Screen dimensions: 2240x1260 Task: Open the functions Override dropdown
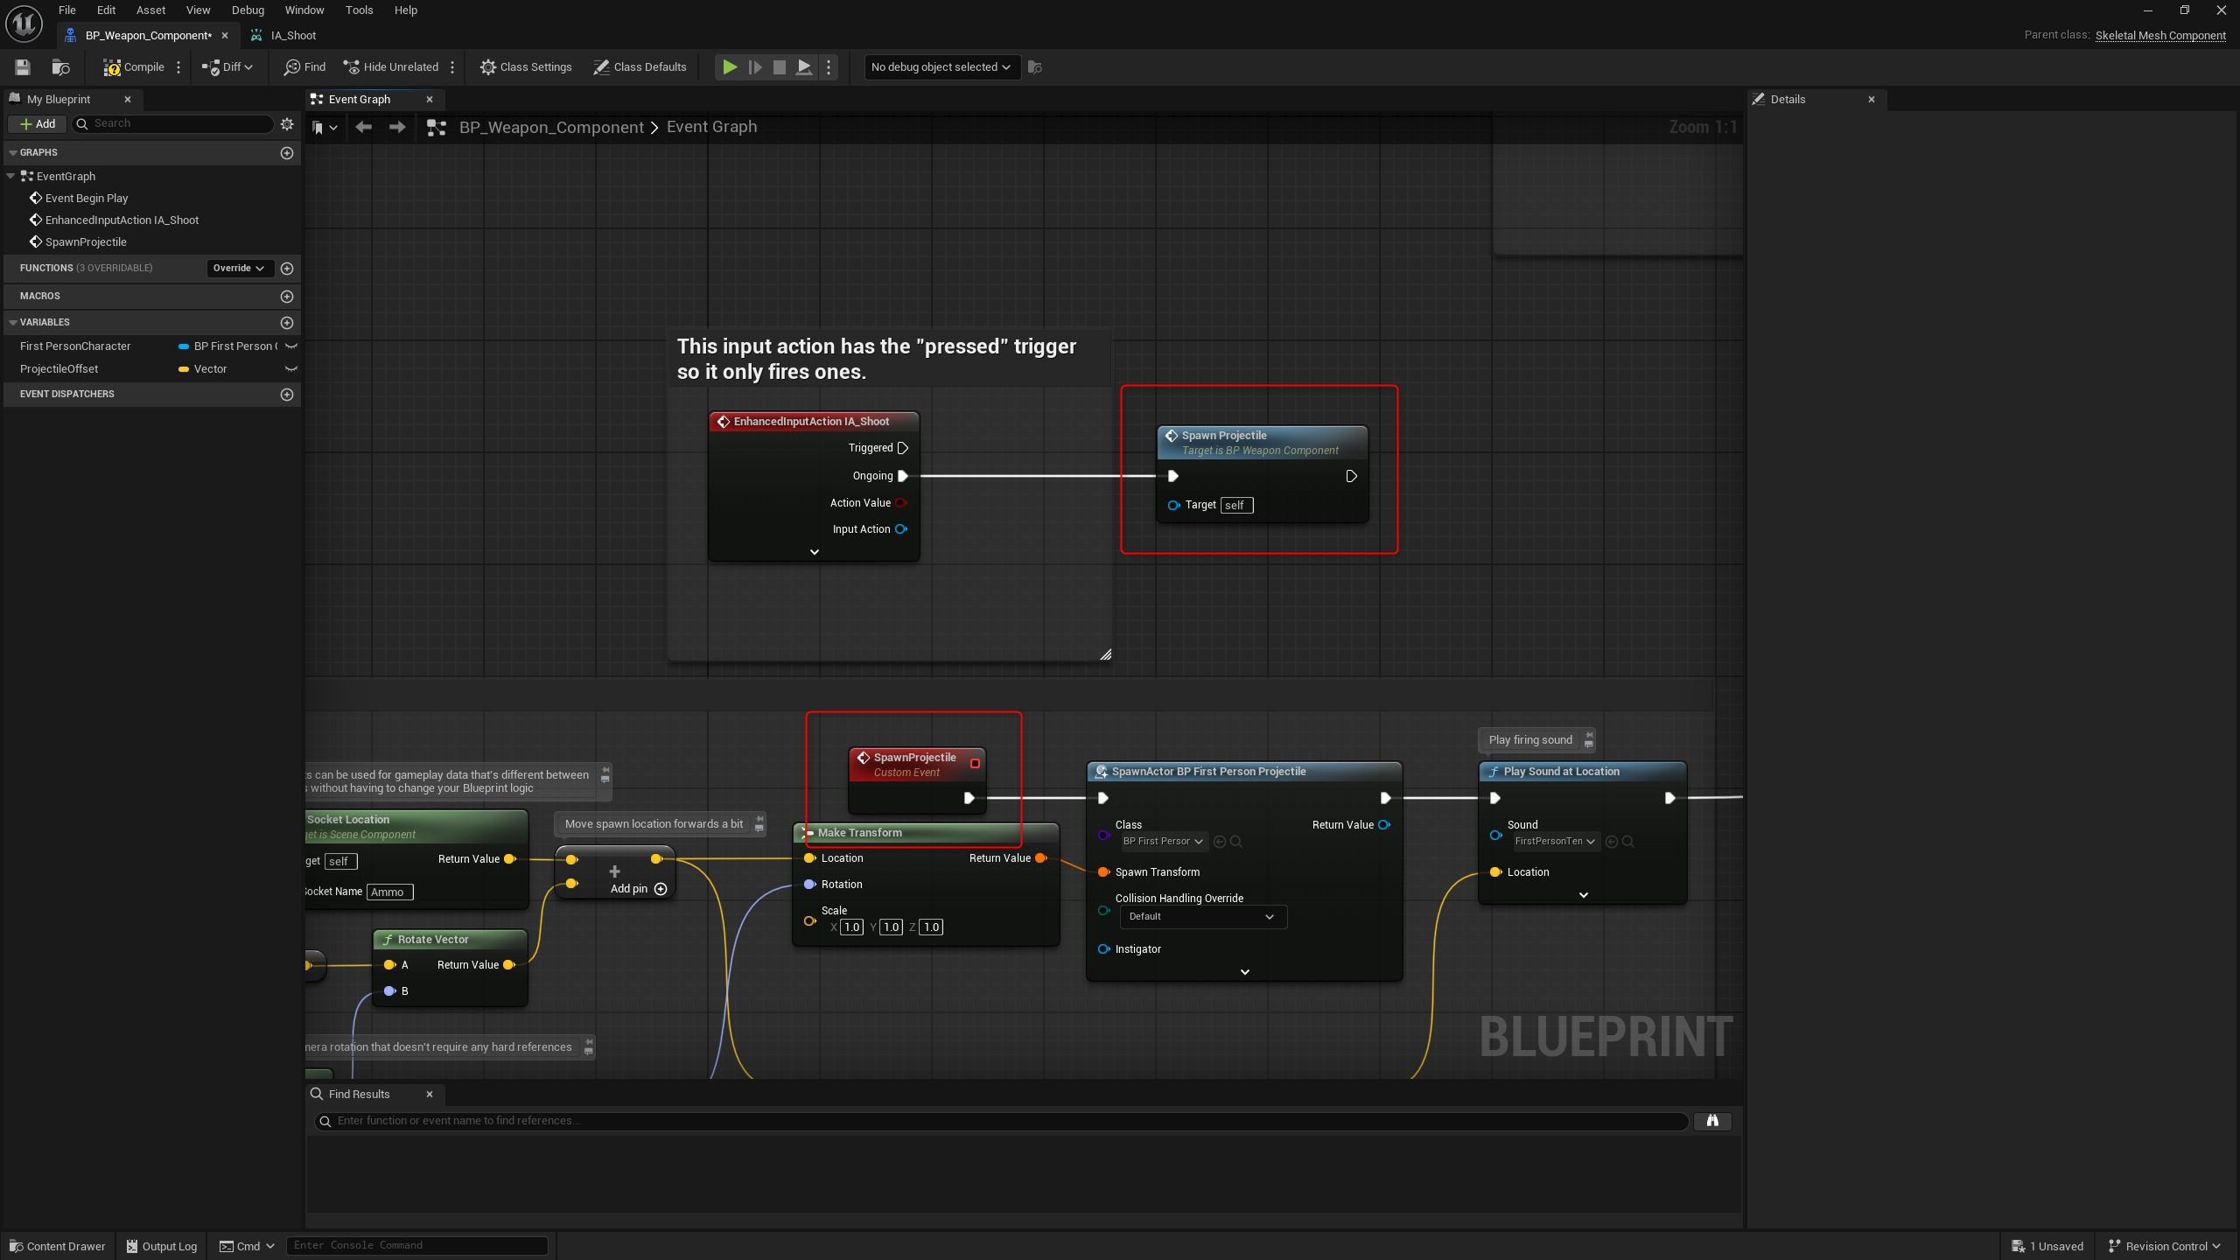[238, 268]
